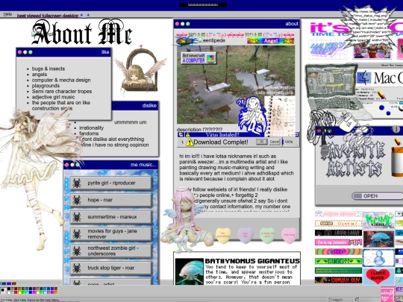Click foreground/background color indicator box
The image size is (403, 302).
[3, 291]
